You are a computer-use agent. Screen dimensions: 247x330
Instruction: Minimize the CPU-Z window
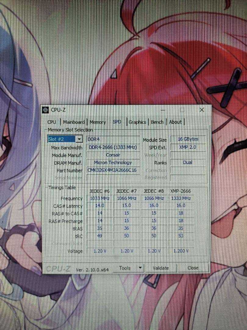tap(163, 110)
